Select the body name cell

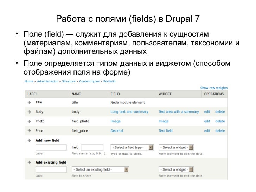tap(76, 112)
